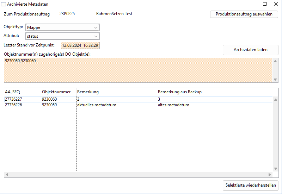Image resolution: width=282 pixels, height=194 pixels.
Task: Click the Letzter Stand date time field
Action: click(80, 45)
